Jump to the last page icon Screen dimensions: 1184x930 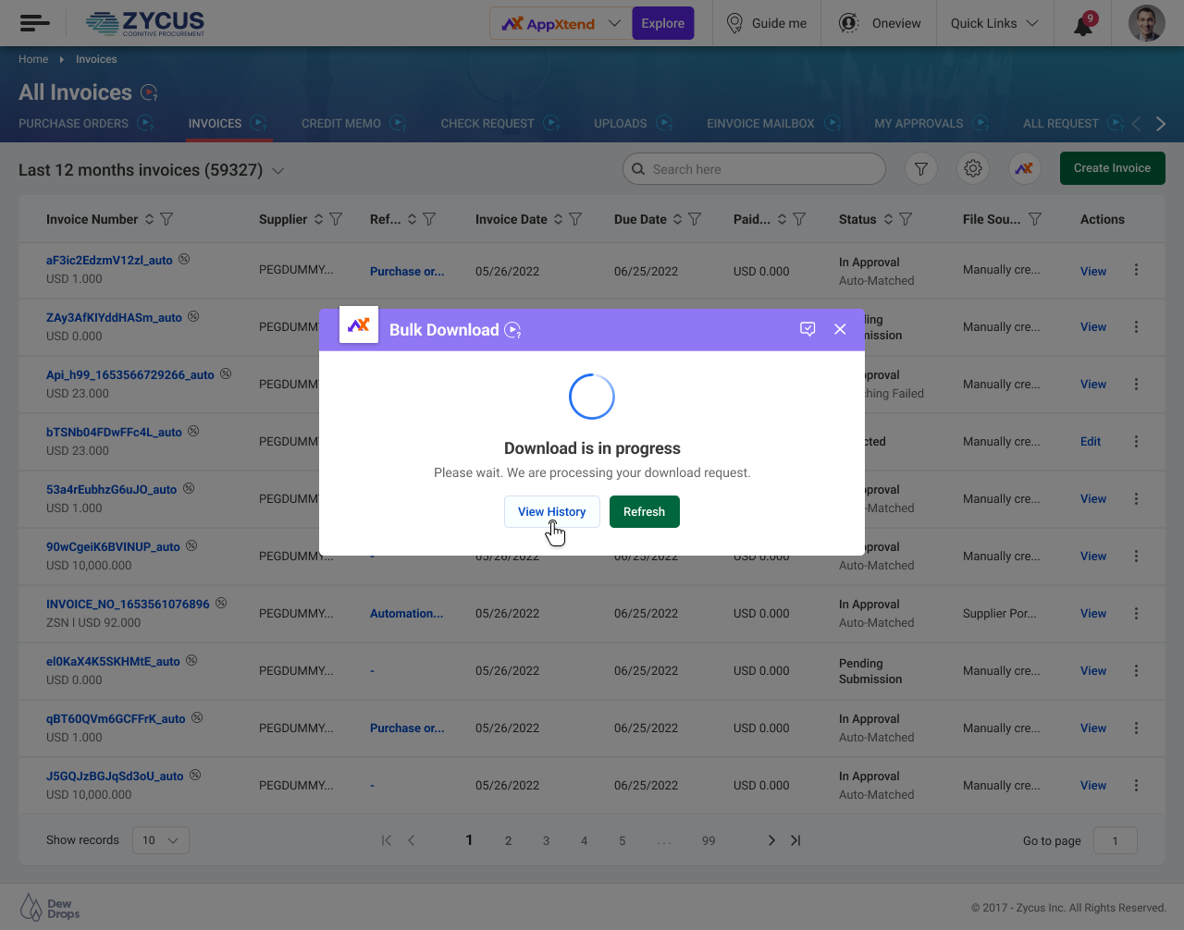795,840
